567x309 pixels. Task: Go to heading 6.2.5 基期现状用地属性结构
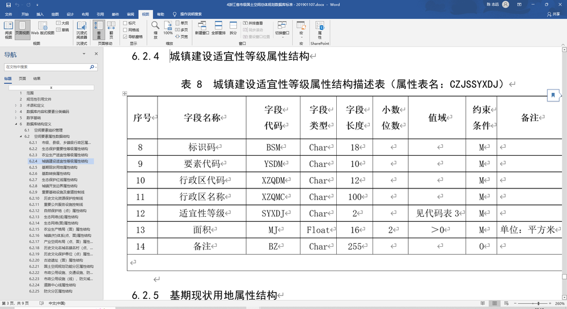(60, 167)
